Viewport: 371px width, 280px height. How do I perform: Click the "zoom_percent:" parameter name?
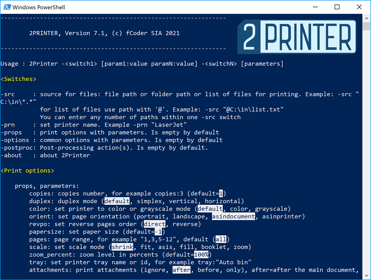click(x=52, y=255)
